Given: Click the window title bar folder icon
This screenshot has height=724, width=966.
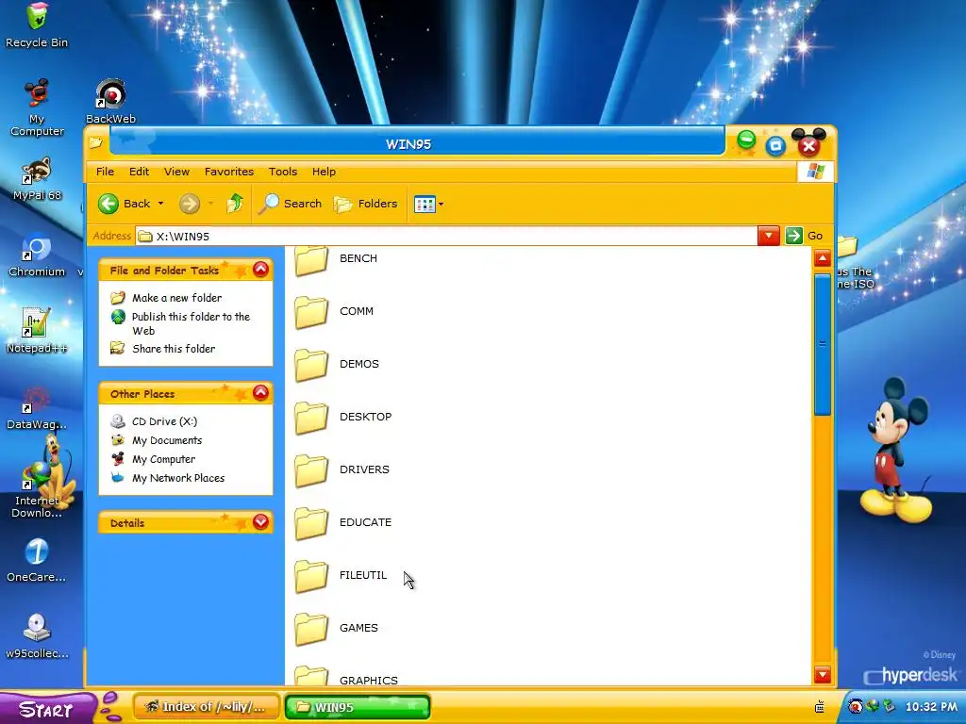Looking at the screenshot, I should pos(95,143).
